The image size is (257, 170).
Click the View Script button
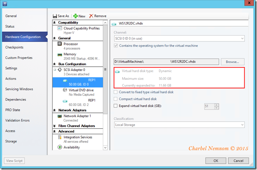pyautogui.click(x=14, y=161)
